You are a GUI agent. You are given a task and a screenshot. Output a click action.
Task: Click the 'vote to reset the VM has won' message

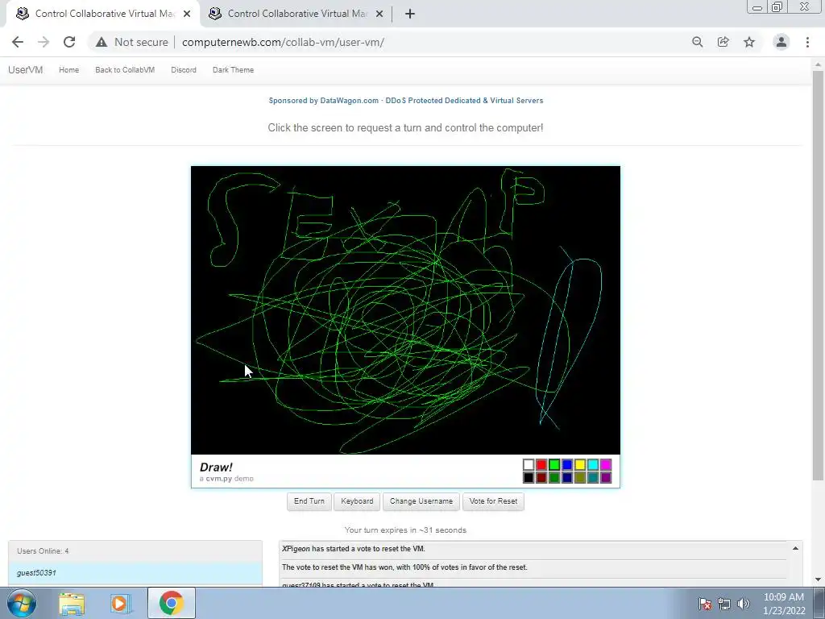pos(404,567)
